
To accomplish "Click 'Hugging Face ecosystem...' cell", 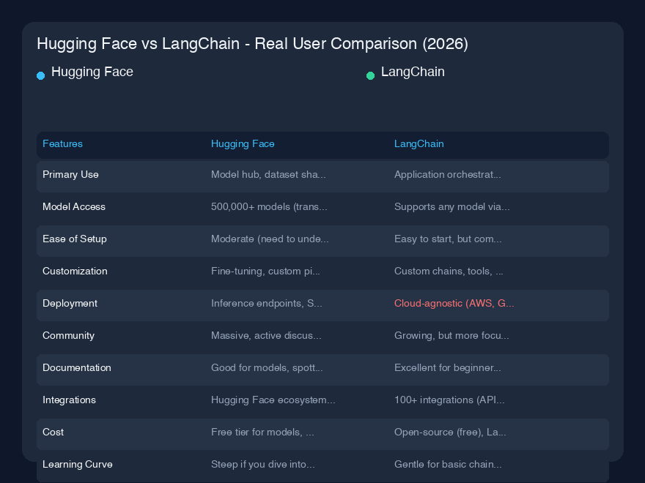I will 273,400.
